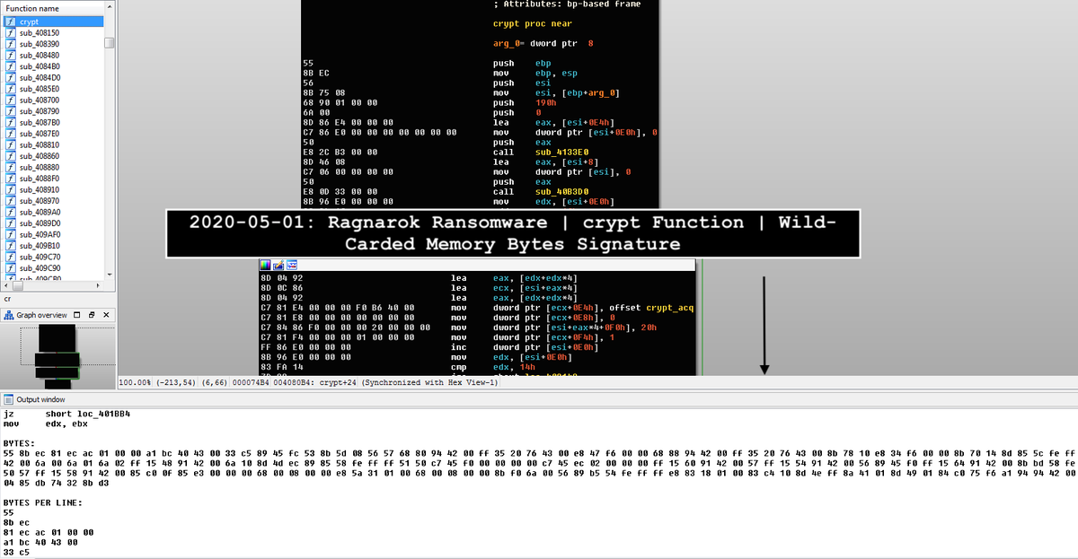This screenshot has width=1078, height=559.
Task: Select function sub_4087E0
Action: (54, 134)
